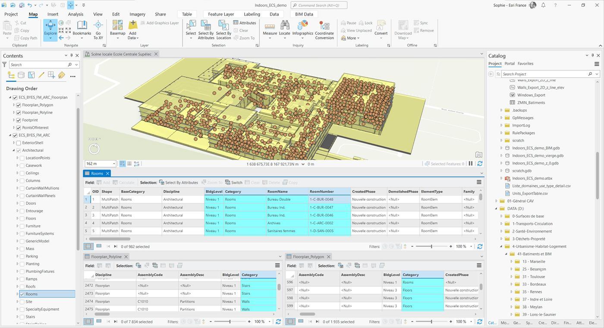Collapse the DATA (D:) folder connection
Image resolution: width=604 pixels, height=328 pixels.
click(x=496, y=209)
